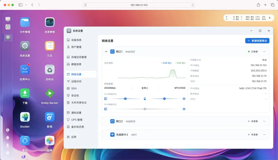Open the 资源管理 monitor icon
The height and width of the screenshot is (160, 278).
pyautogui.click(x=50, y=22)
